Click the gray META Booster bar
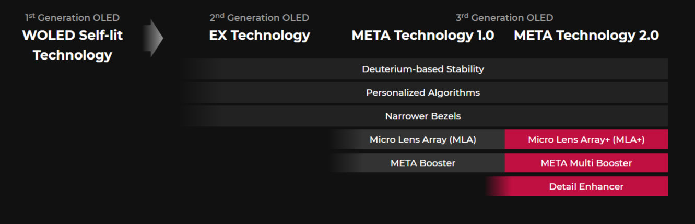 (x=422, y=163)
